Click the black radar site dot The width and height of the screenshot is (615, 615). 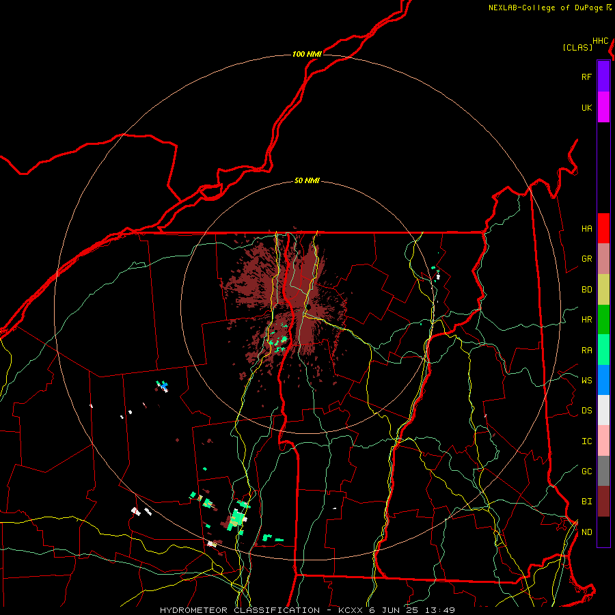pos(308,307)
